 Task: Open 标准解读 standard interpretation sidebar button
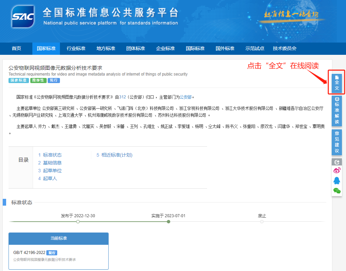337,111
